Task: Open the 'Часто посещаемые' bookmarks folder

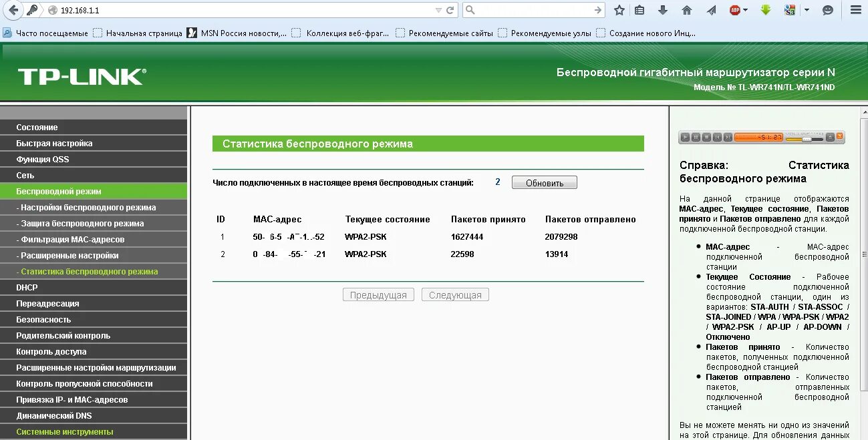Action: click(x=45, y=33)
